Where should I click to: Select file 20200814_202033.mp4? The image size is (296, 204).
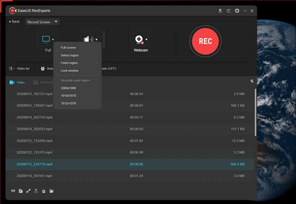pyautogui.click(x=34, y=129)
